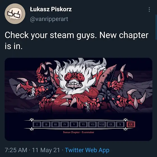Open Łukasz Piskorz's profile name
The height and width of the screenshot is (157, 157).
pos(51,9)
